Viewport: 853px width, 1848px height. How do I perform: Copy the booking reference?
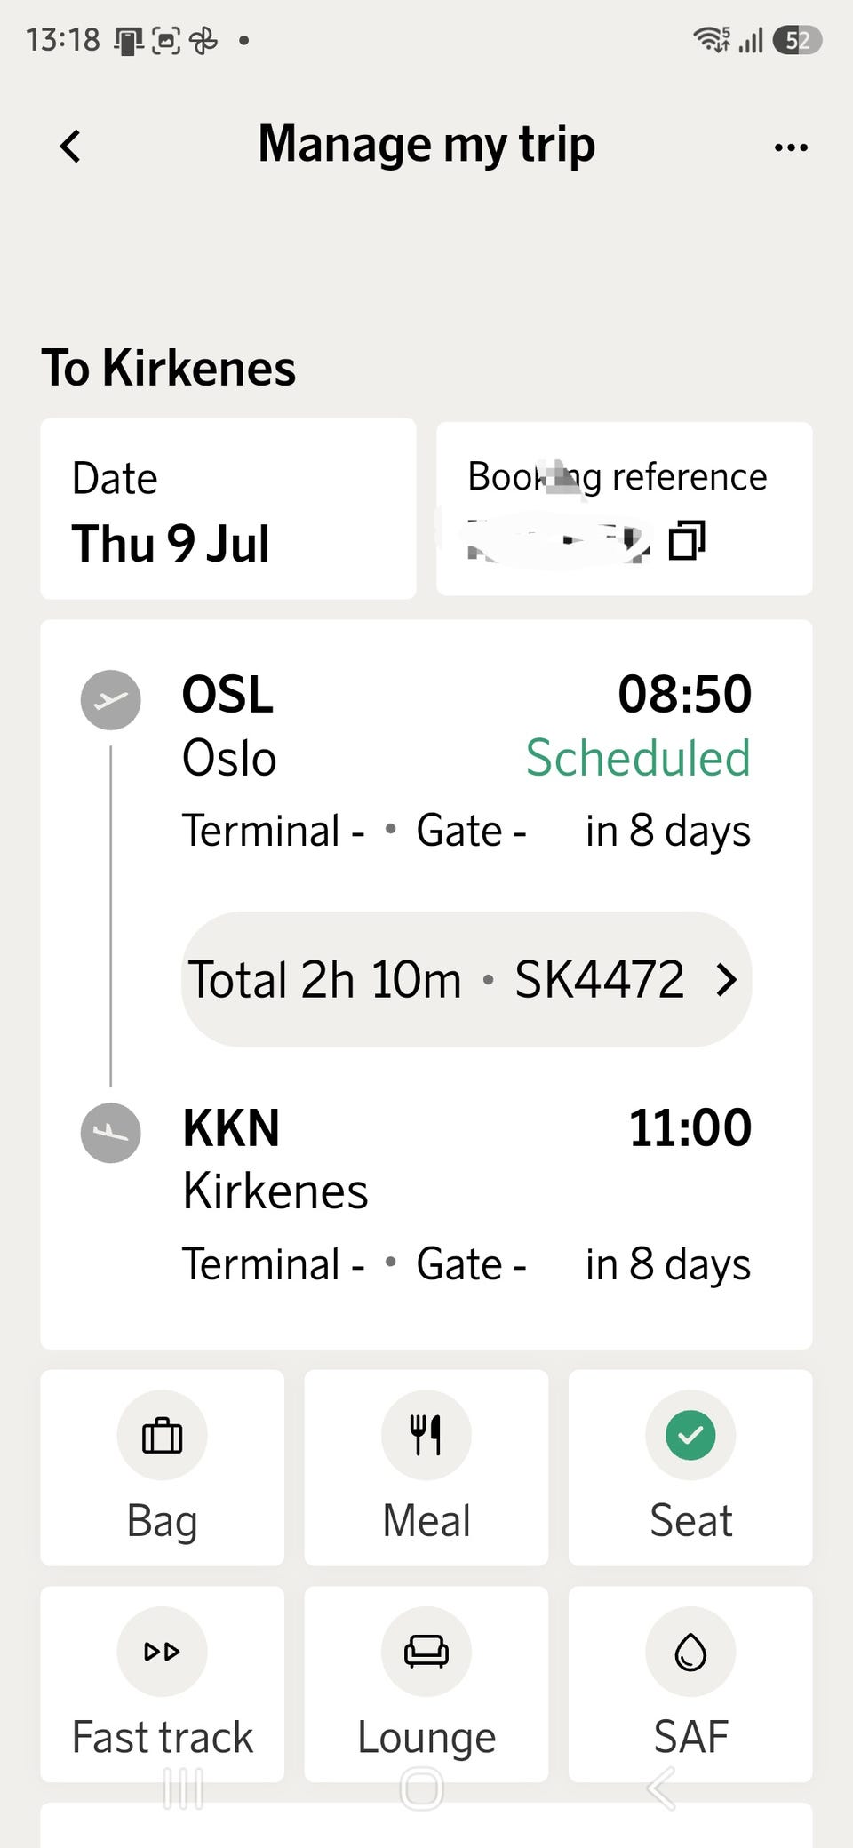686,540
